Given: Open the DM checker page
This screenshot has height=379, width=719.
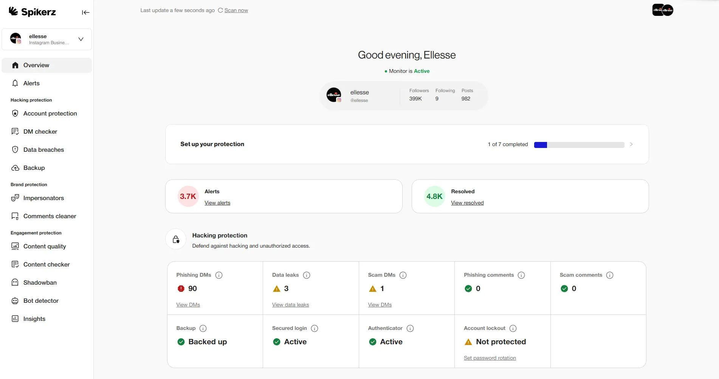Looking at the screenshot, I should [x=47, y=132].
